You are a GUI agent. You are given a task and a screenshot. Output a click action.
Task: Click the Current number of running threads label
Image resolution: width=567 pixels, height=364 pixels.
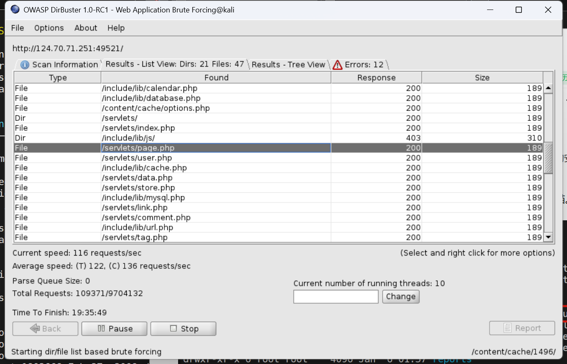(x=369, y=284)
